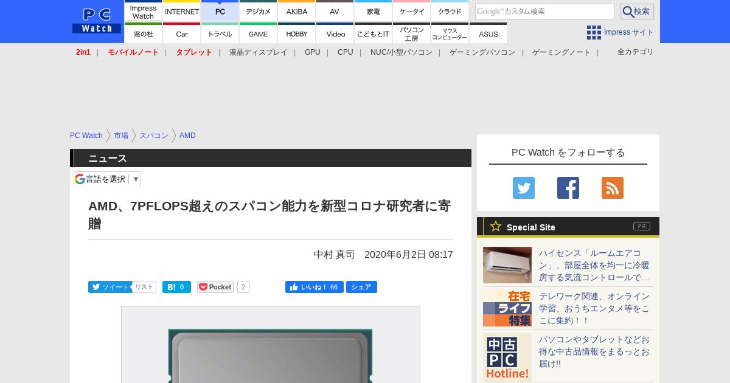Viewport: 730px width, 383px height.
Task: Open the Impress Watch tab
Action: (x=144, y=11)
